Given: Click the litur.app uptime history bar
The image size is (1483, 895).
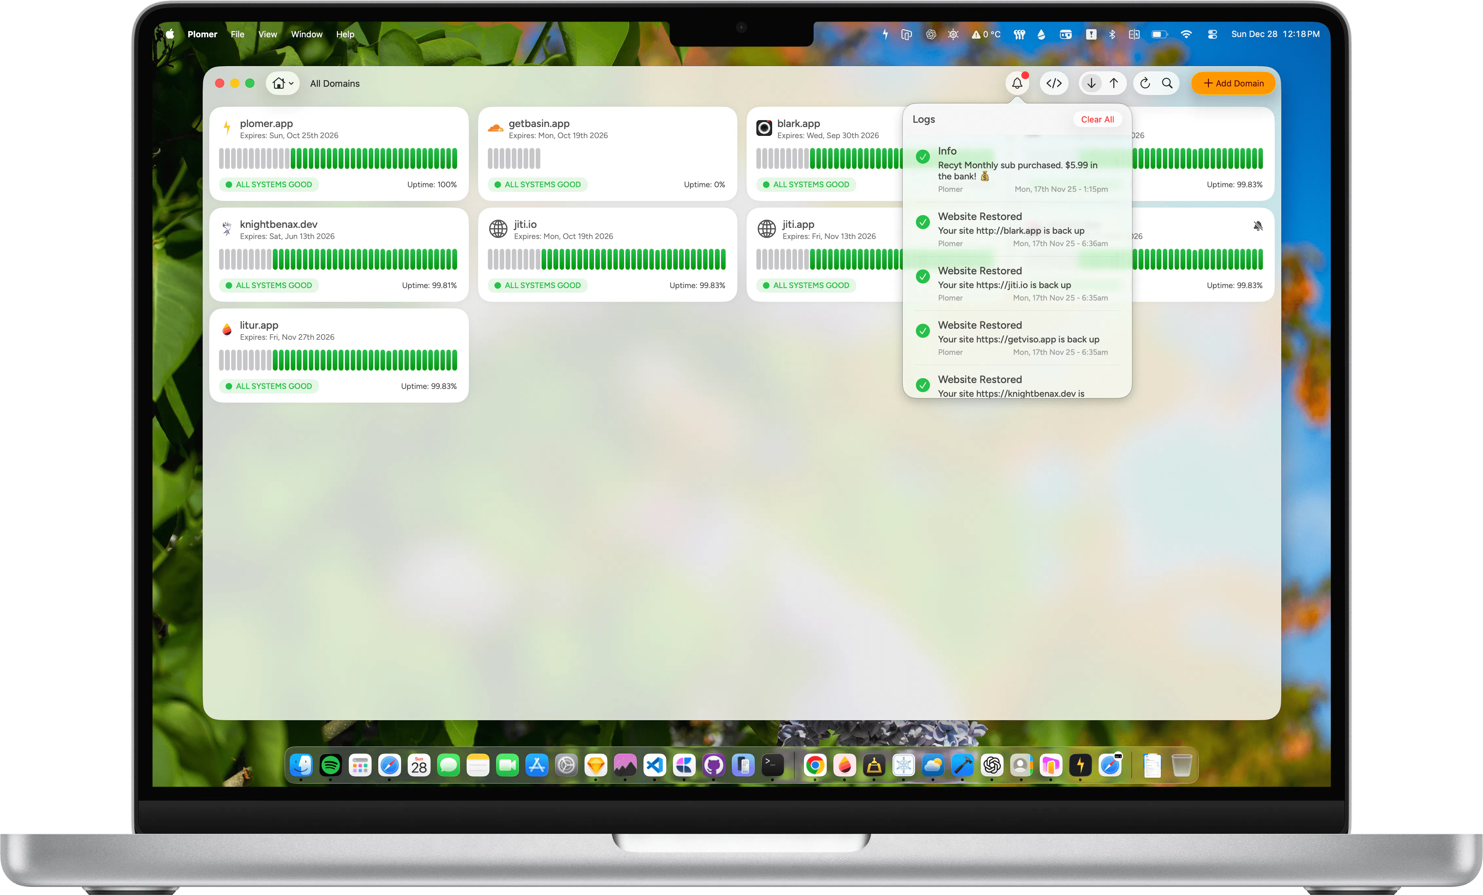Looking at the screenshot, I should click(x=338, y=360).
